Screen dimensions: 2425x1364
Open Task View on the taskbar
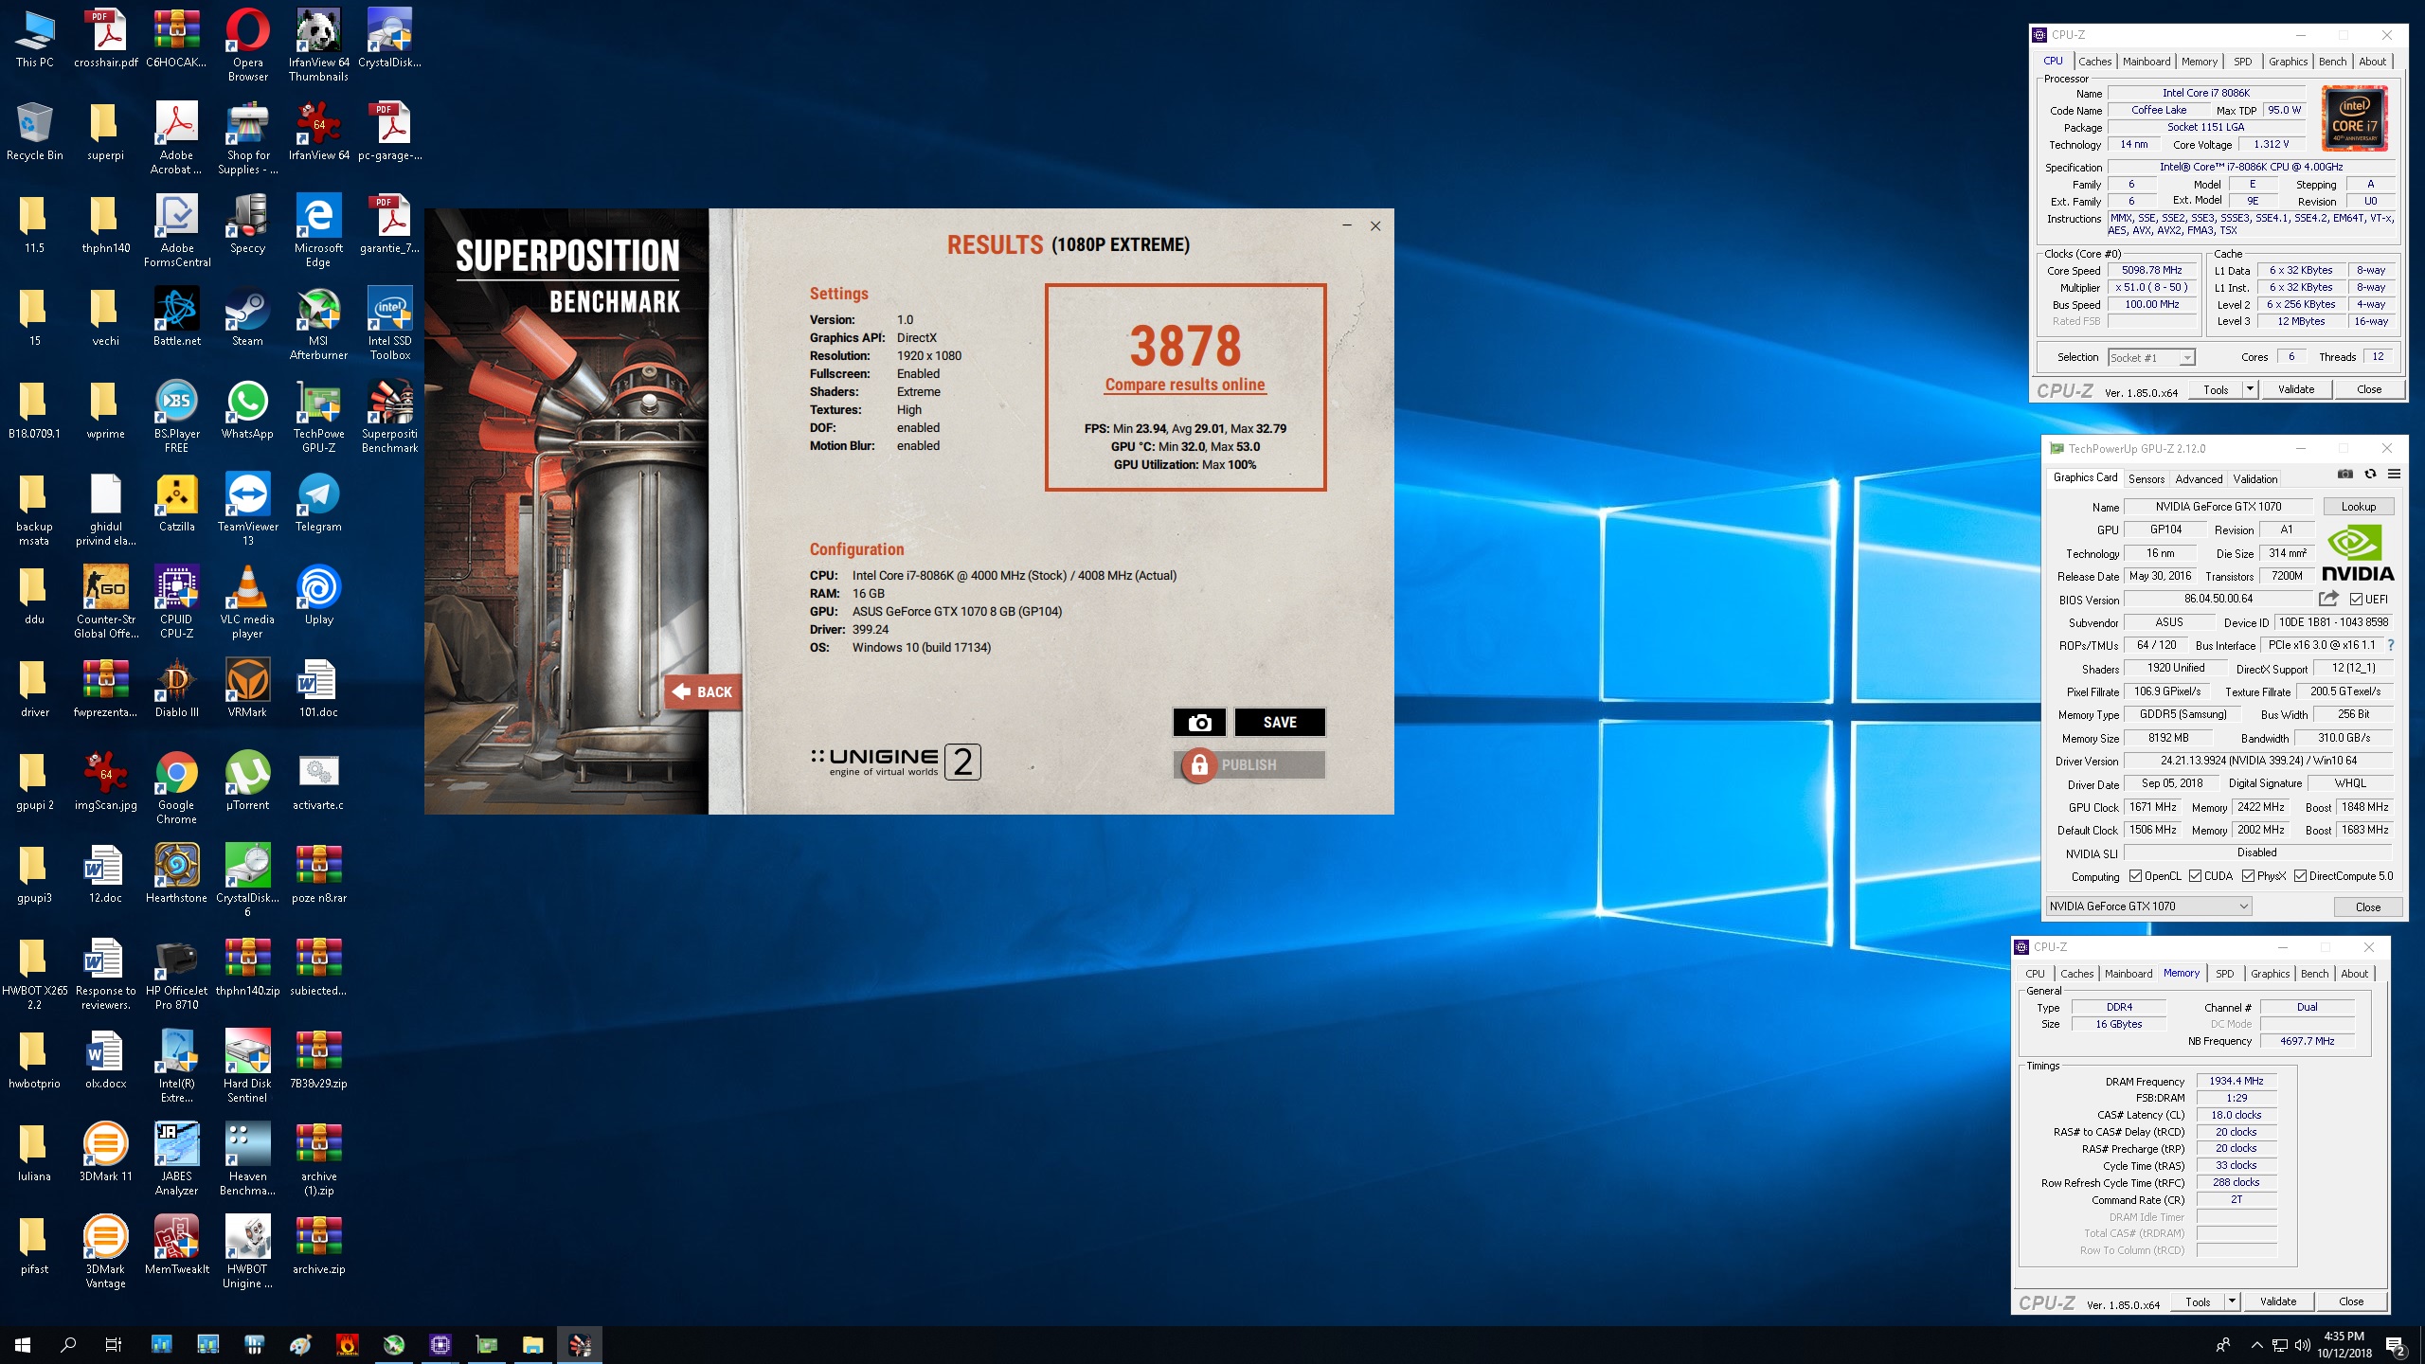114,1344
